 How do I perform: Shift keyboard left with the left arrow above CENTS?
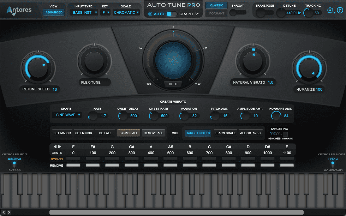point(55,146)
